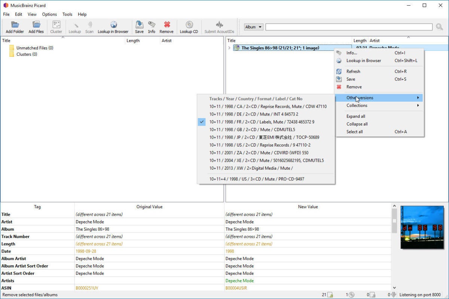Viewport: 449px width, 299px height.
Task: Click the albums count disc icon in status bar
Action: click(x=351, y=295)
